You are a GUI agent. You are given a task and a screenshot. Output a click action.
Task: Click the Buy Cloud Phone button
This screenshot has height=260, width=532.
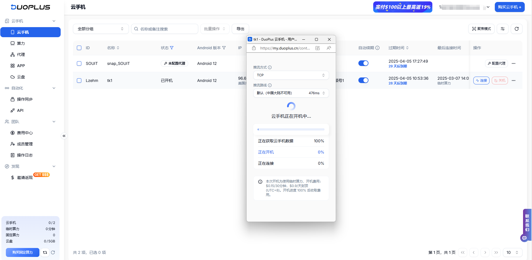pyautogui.click(x=509, y=7)
